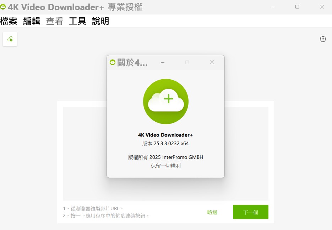Click the paste link cloud icon

10,39
